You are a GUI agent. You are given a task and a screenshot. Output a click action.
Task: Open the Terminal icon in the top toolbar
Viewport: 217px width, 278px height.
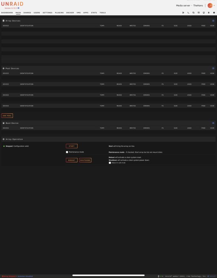coord(188,13)
